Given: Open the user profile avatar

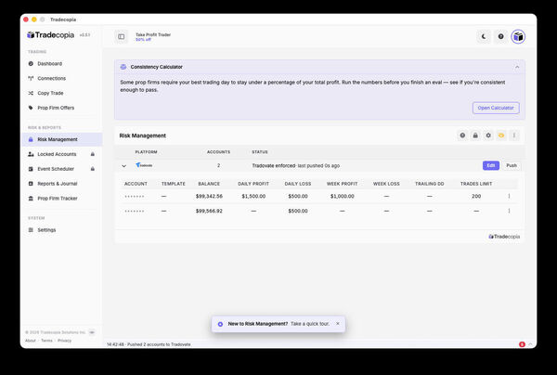Looking at the screenshot, I should click(518, 36).
